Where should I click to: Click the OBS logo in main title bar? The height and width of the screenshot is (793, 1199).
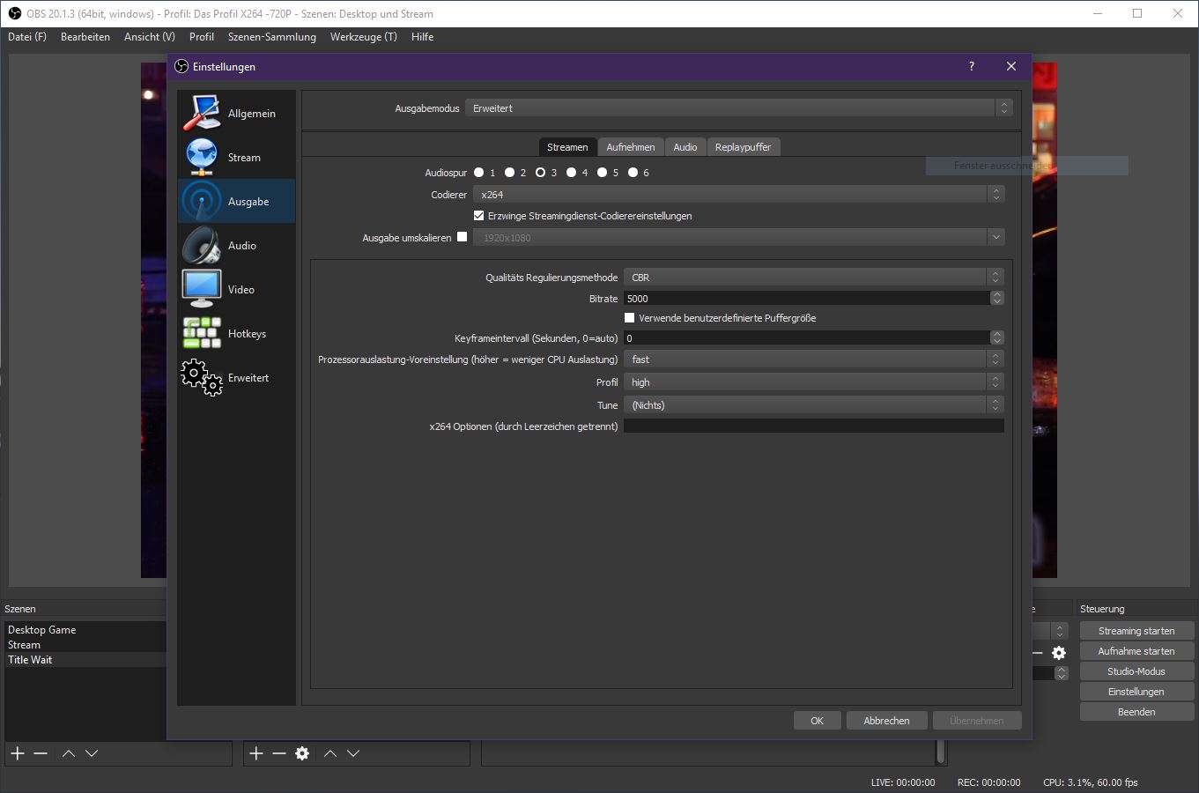point(14,13)
